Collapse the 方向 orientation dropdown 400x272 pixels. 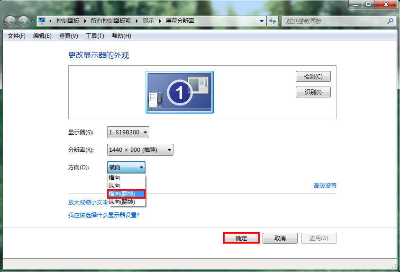(x=126, y=167)
